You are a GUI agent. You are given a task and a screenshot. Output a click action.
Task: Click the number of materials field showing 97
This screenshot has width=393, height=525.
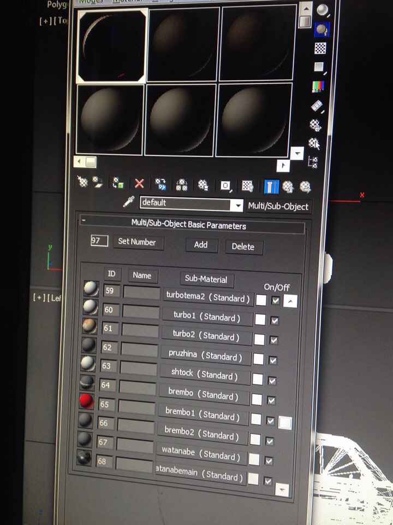[99, 241]
